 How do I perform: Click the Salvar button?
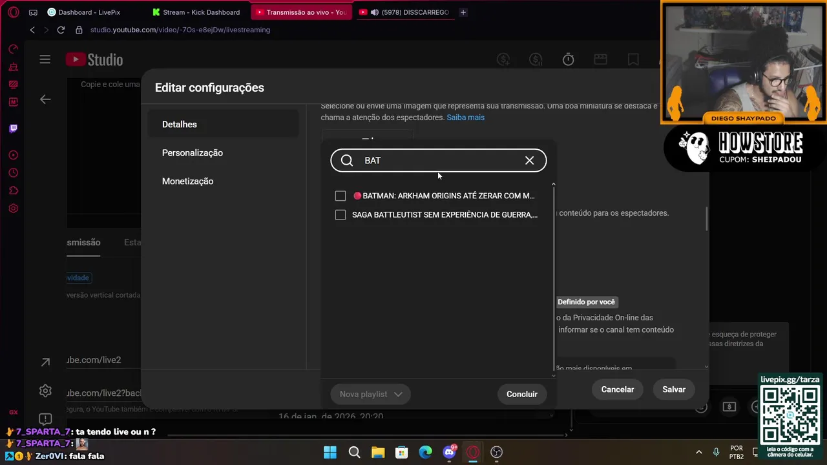click(x=674, y=389)
